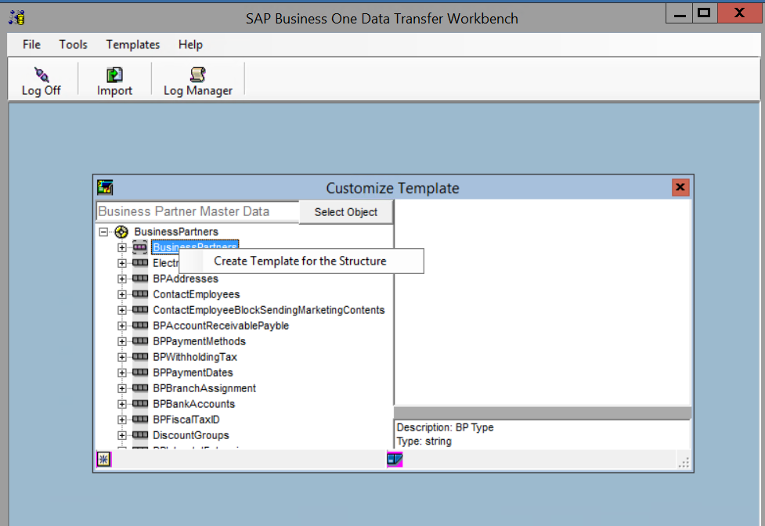Select the BPPaymentMethods tree item

coord(199,341)
